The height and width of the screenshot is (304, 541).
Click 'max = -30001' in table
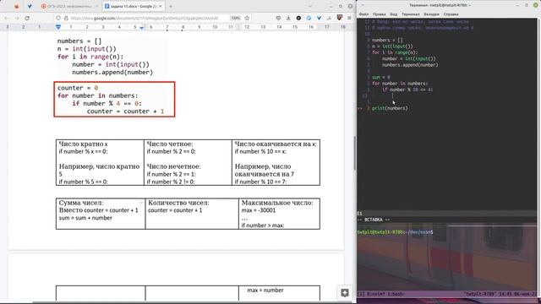click(x=259, y=210)
